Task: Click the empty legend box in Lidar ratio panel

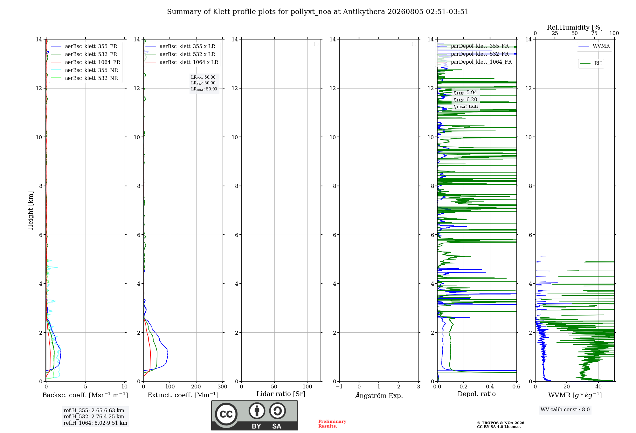Action: [316, 44]
